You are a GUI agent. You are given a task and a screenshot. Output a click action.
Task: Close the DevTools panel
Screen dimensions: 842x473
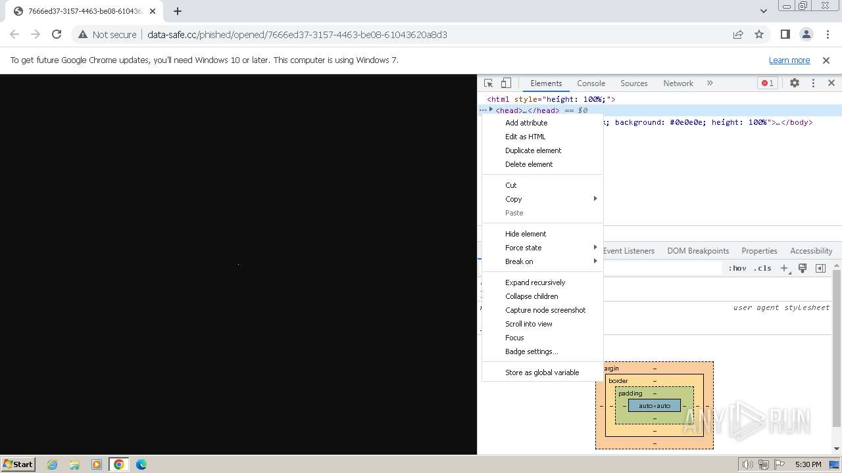(x=831, y=83)
